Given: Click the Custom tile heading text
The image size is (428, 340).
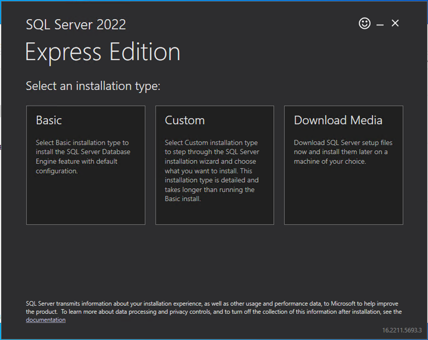Looking at the screenshot, I should [184, 120].
